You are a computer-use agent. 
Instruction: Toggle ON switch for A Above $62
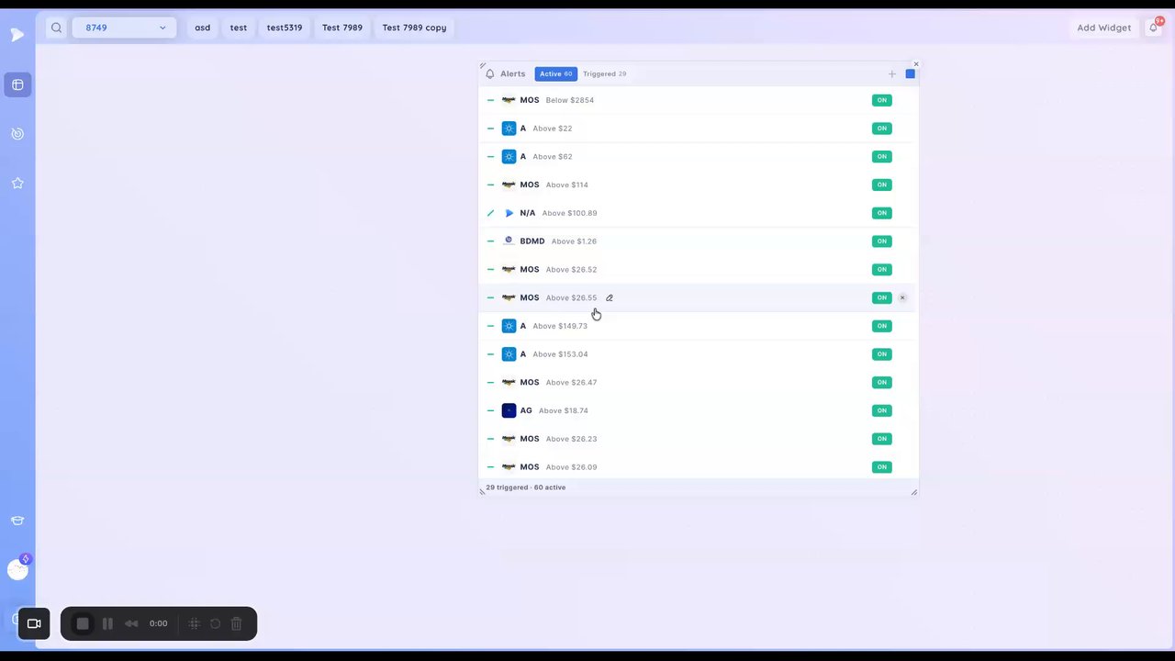click(x=881, y=156)
